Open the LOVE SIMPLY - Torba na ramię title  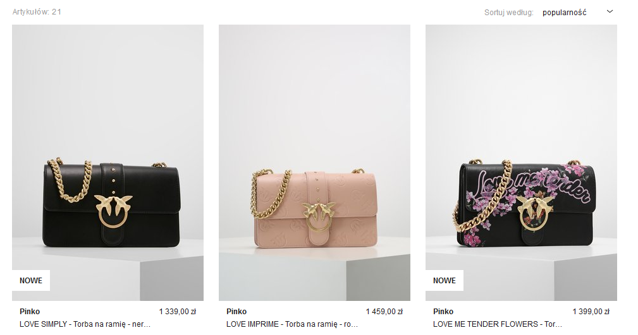coord(85,324)
